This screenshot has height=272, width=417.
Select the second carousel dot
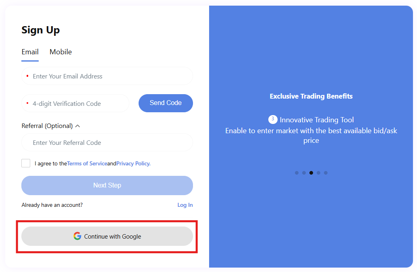304,173
